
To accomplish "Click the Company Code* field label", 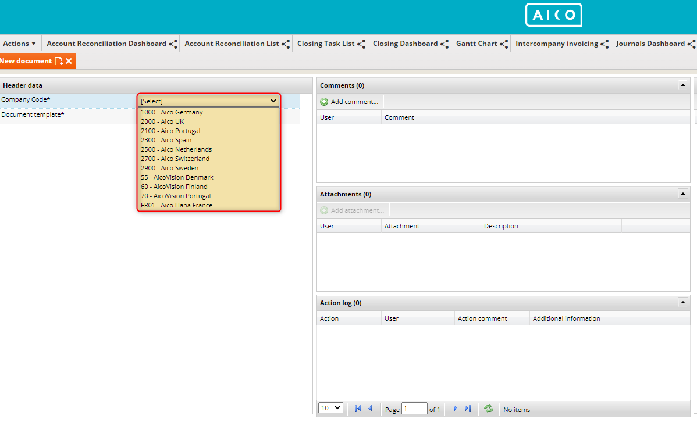I will point(26,99).
